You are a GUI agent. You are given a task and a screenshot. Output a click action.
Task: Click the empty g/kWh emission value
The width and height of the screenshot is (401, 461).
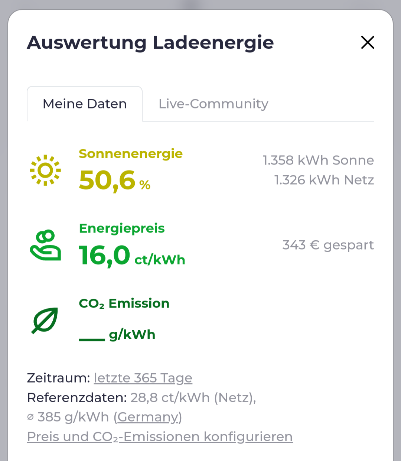[117, 334]
